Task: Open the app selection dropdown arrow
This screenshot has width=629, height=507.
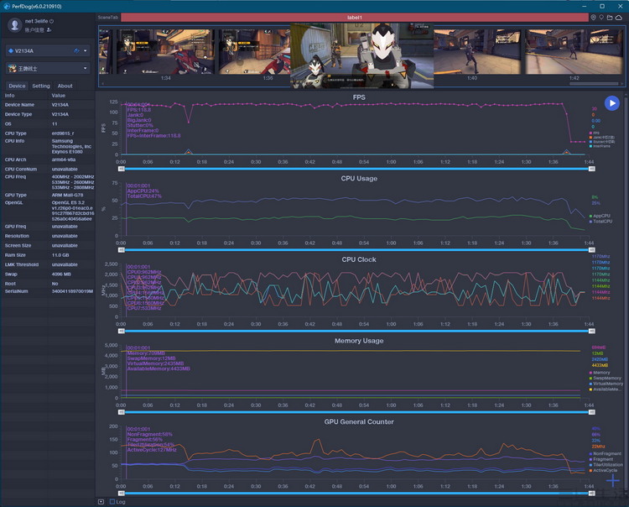Action: [x=85, y=68]
